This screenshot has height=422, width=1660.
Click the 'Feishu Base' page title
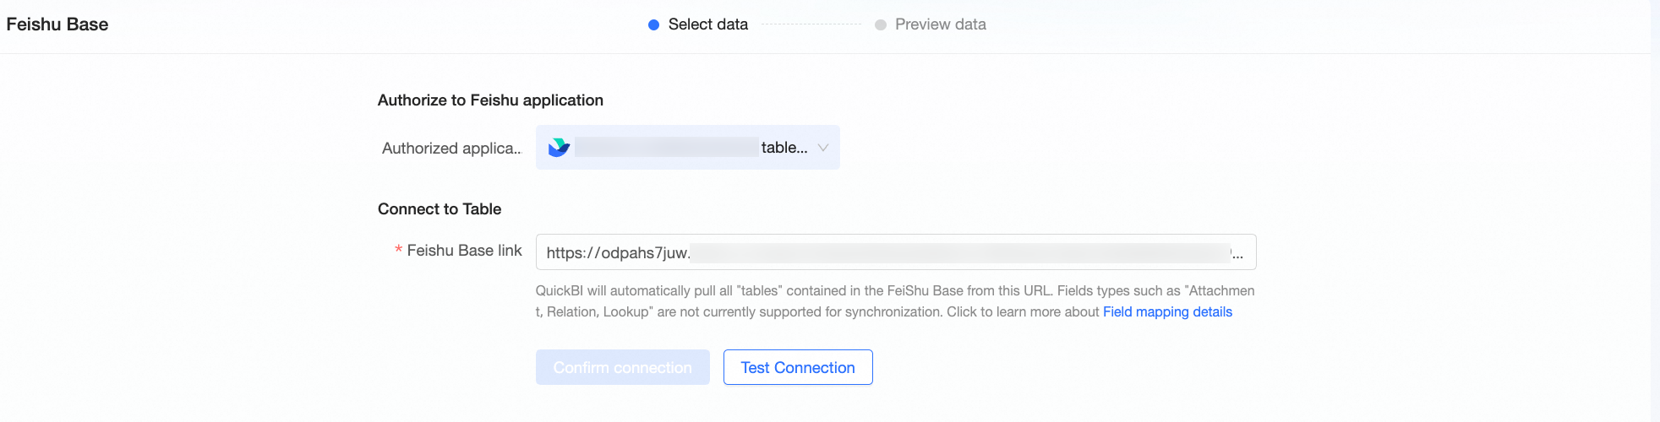click(57, 24)
